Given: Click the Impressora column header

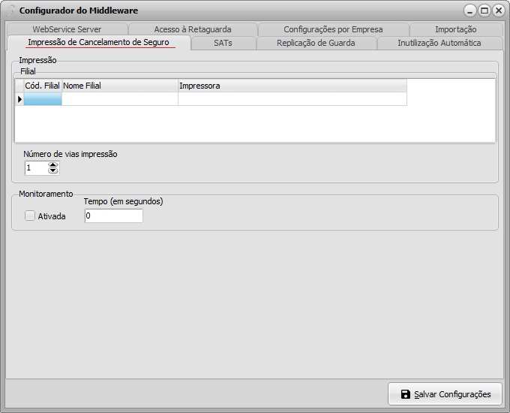Looking at the screenshot, I should coord(292,86).
